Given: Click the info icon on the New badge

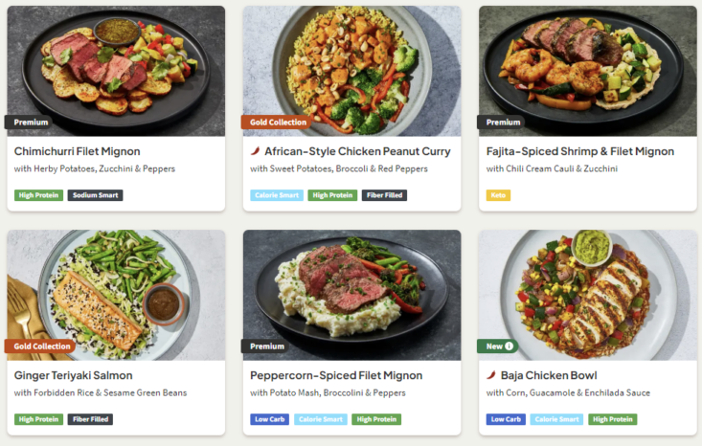Looking at the screenshot, I should point(510,346).
